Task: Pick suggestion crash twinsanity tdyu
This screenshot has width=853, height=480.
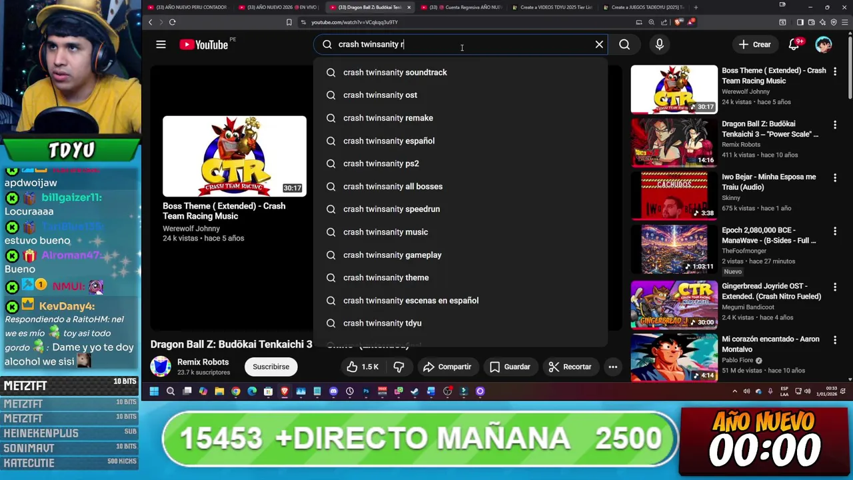Action: point(460,323)
